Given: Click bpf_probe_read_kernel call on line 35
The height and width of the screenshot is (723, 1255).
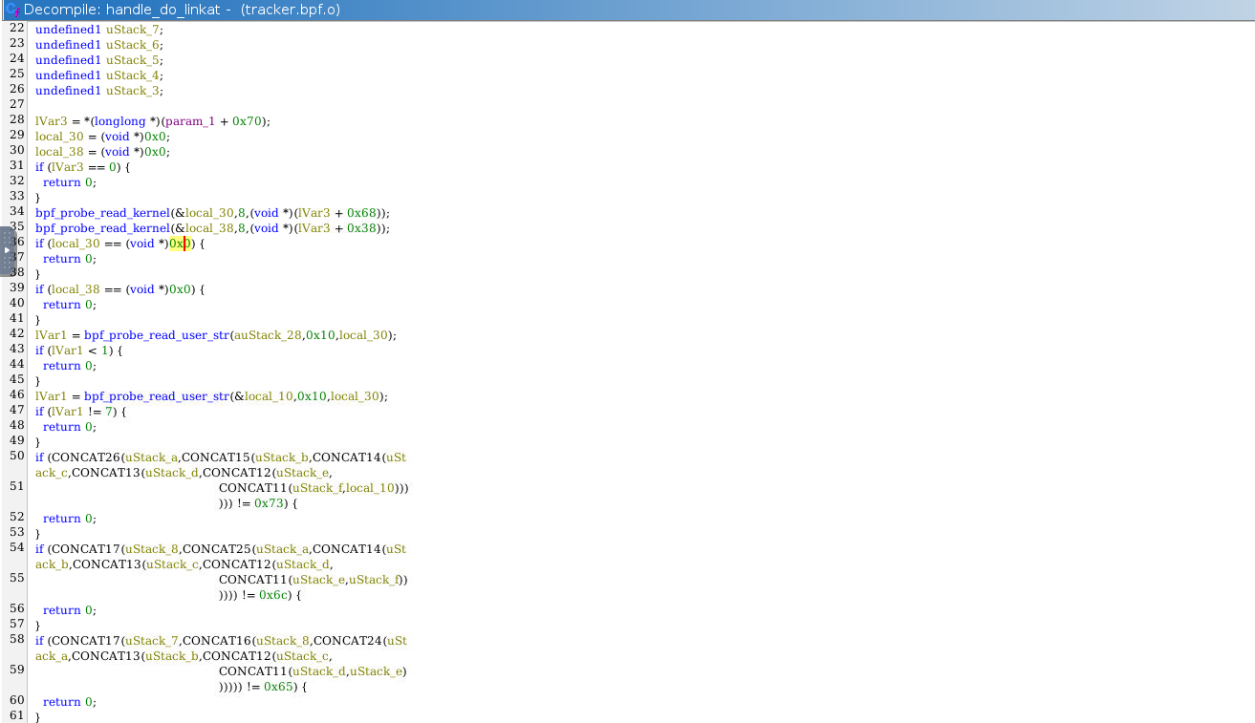Looking at the screenshot, I should [x=102, y=228].
